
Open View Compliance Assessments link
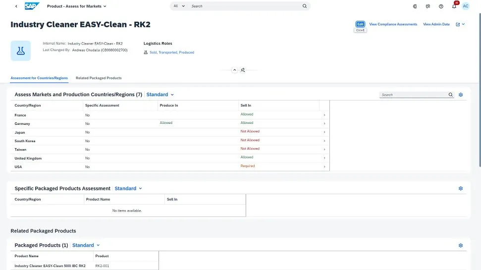click(393, 24)
